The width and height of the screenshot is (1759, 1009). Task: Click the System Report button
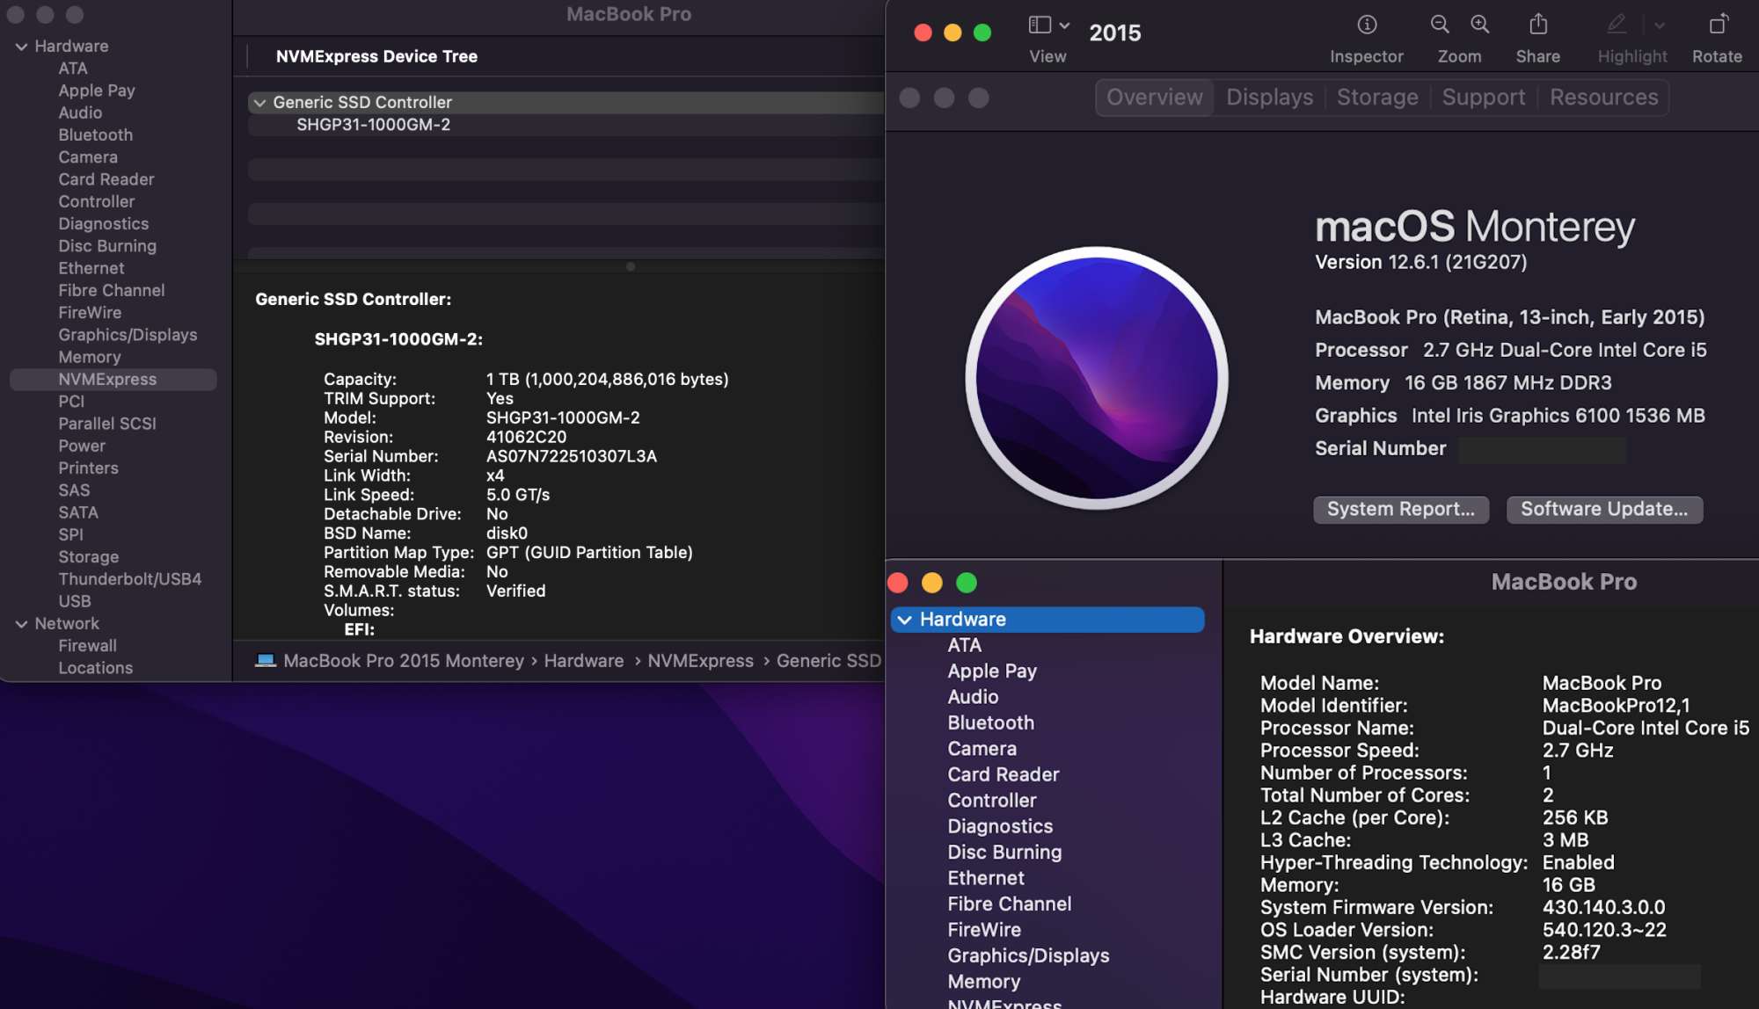tap(1400, 509)
